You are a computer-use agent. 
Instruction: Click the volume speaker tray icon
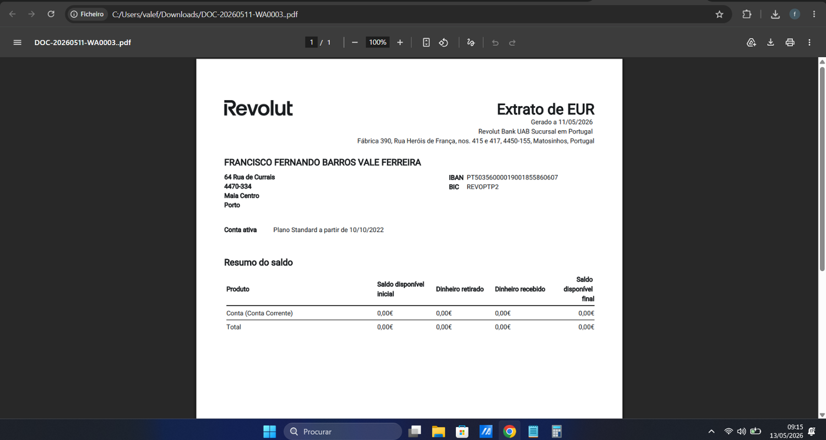point(741,431)
